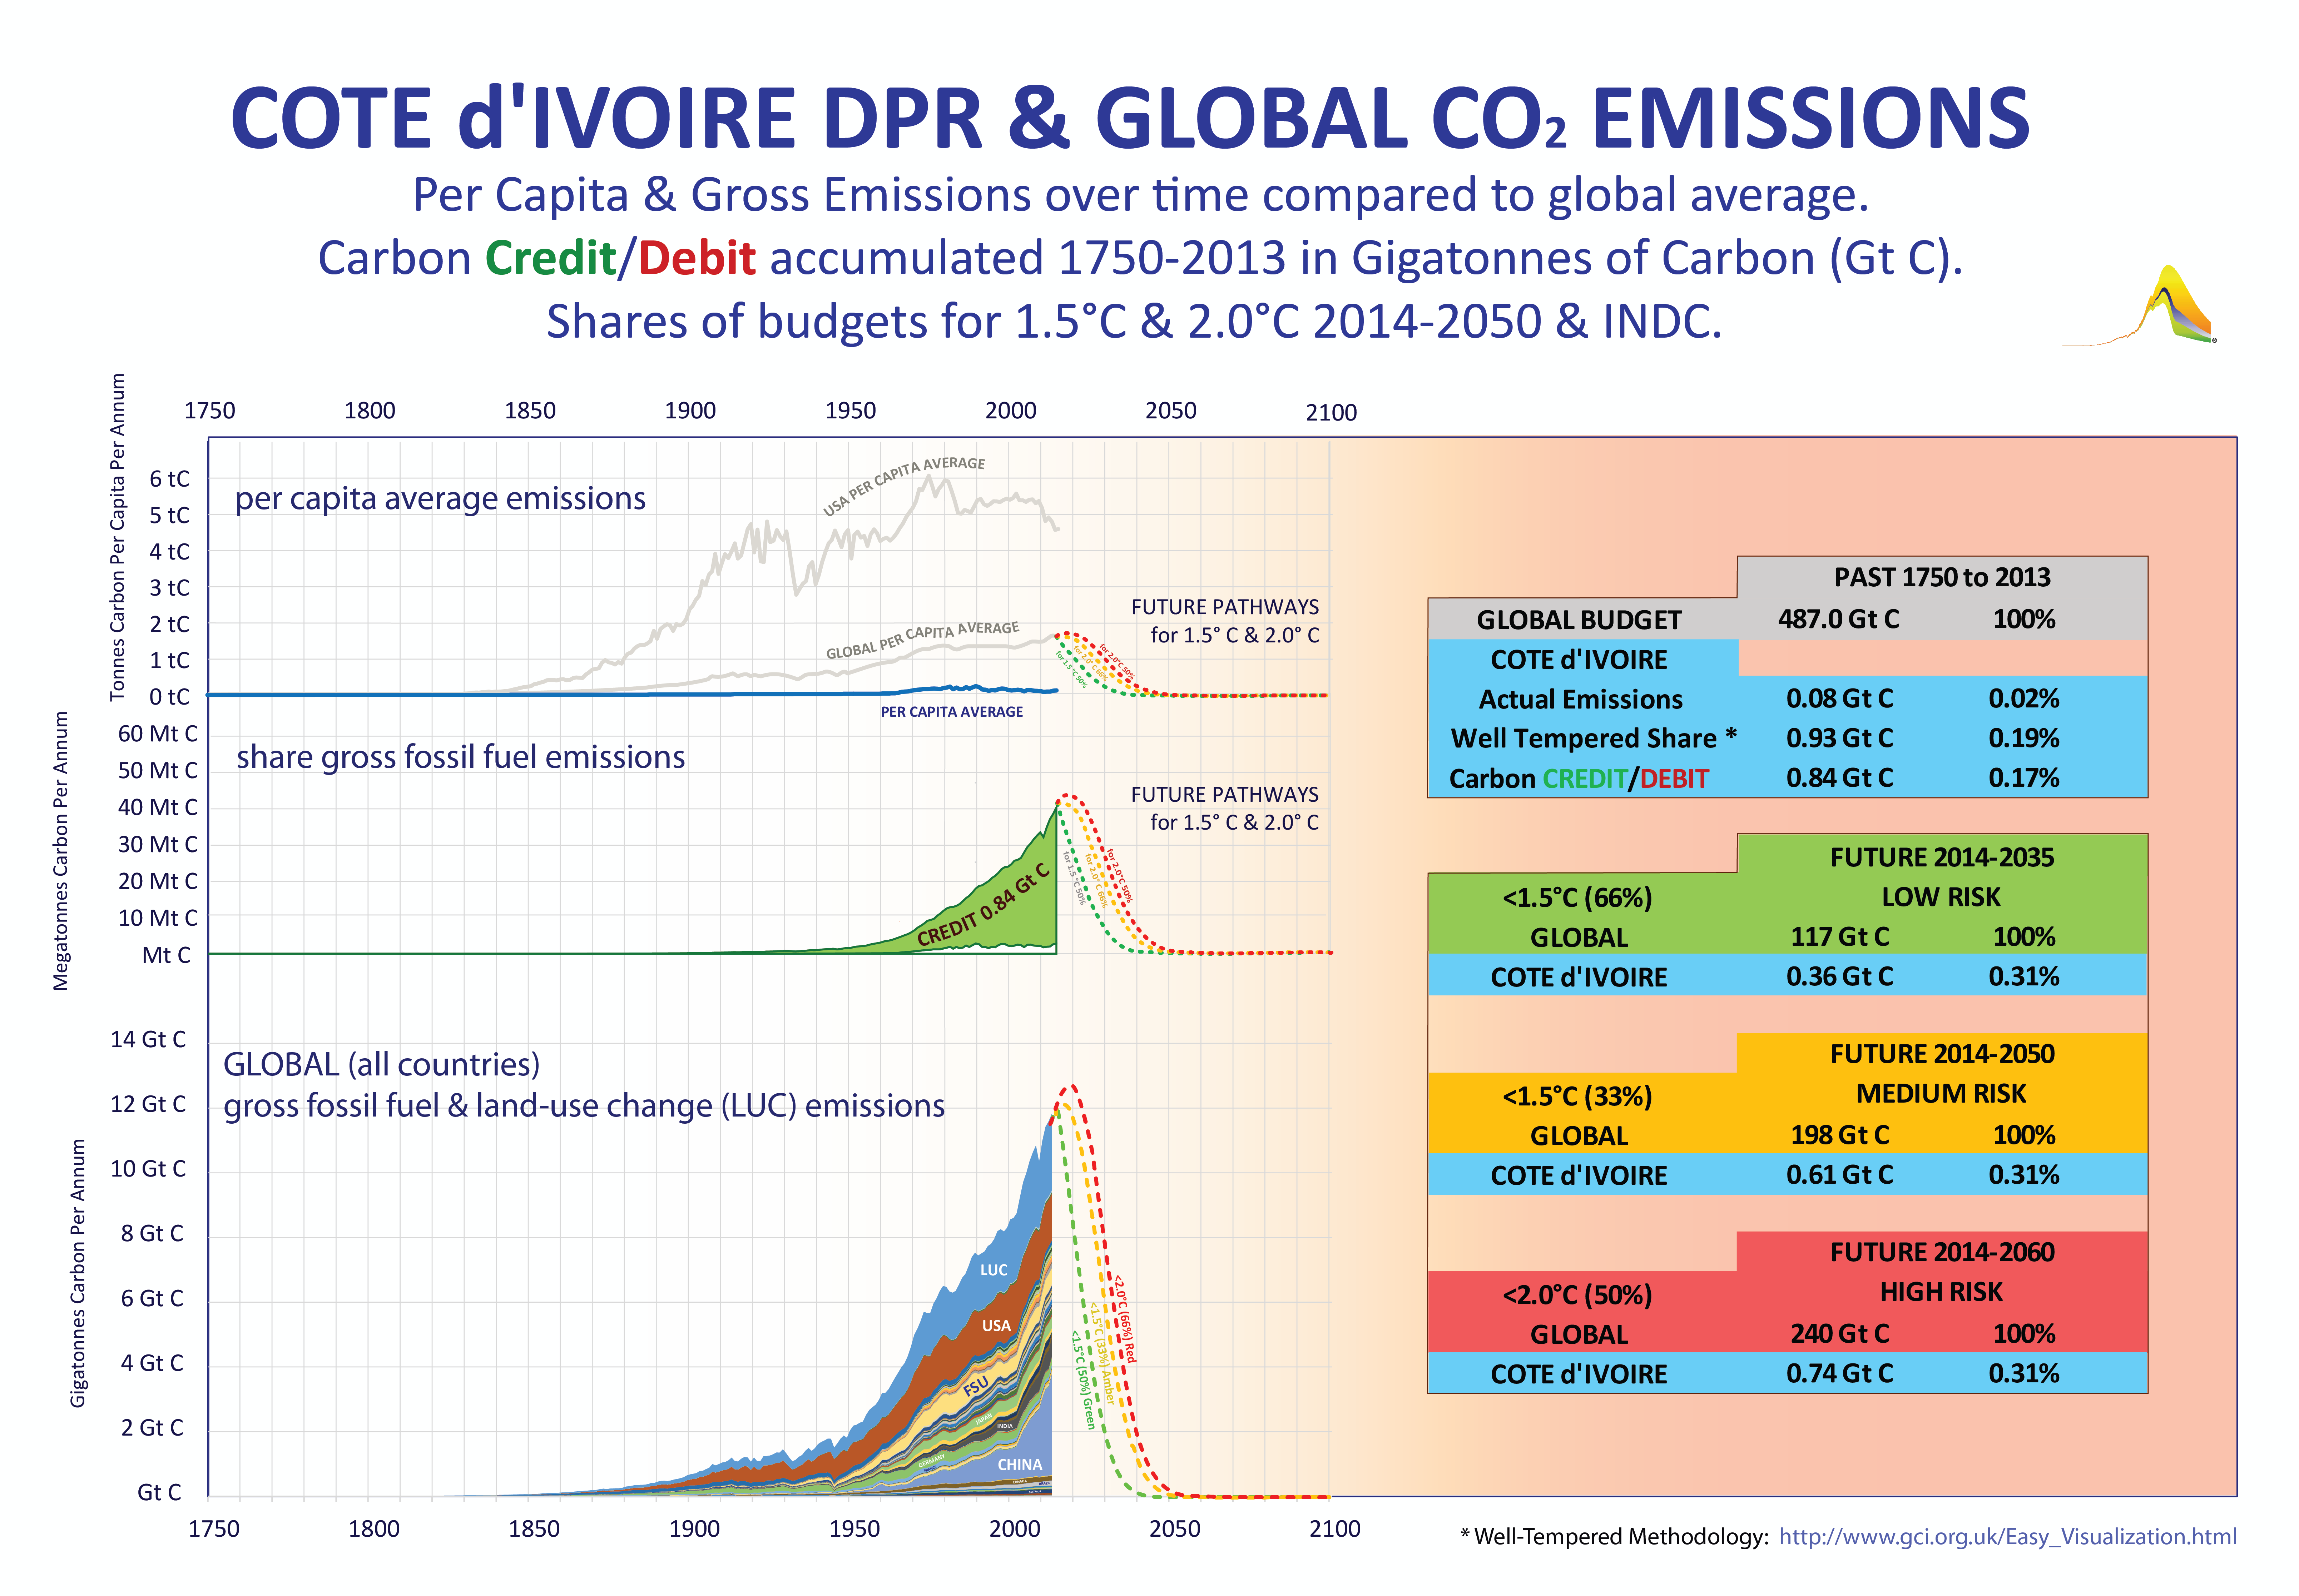Click the '0.08 Gt C' value

(1839, 698)
